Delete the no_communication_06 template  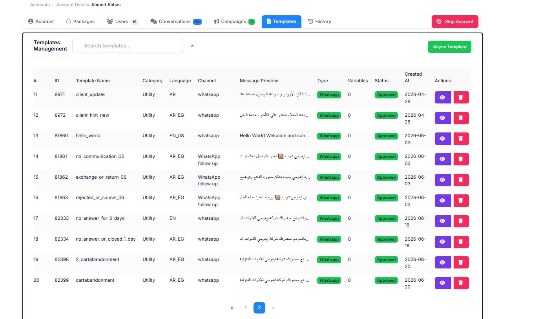coord(461,159)
